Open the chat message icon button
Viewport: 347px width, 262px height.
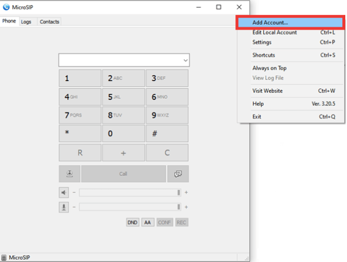[x=178, y=174]
